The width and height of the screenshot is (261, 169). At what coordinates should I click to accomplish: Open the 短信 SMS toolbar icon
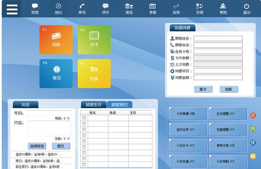[x=35, y=9]
